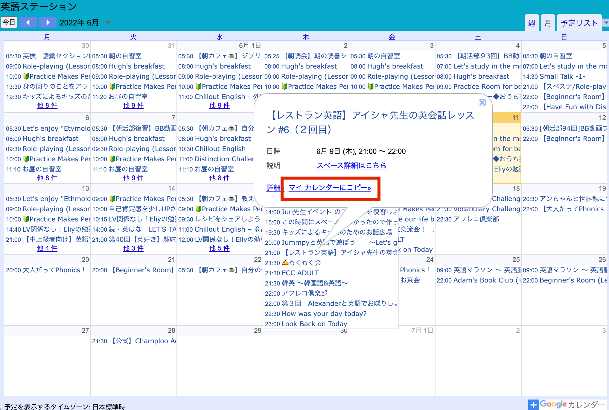This screenshot has width=609, height=410.
Task: Switch to the 予定リスト view
Action: point(578,22)
